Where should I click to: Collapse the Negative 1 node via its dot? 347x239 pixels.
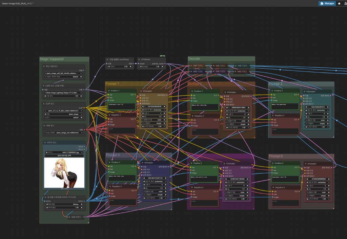point(109,115)
